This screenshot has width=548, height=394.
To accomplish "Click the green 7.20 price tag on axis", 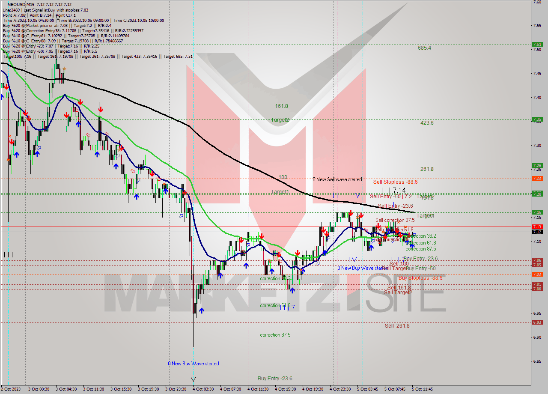I will click(537, 194).
